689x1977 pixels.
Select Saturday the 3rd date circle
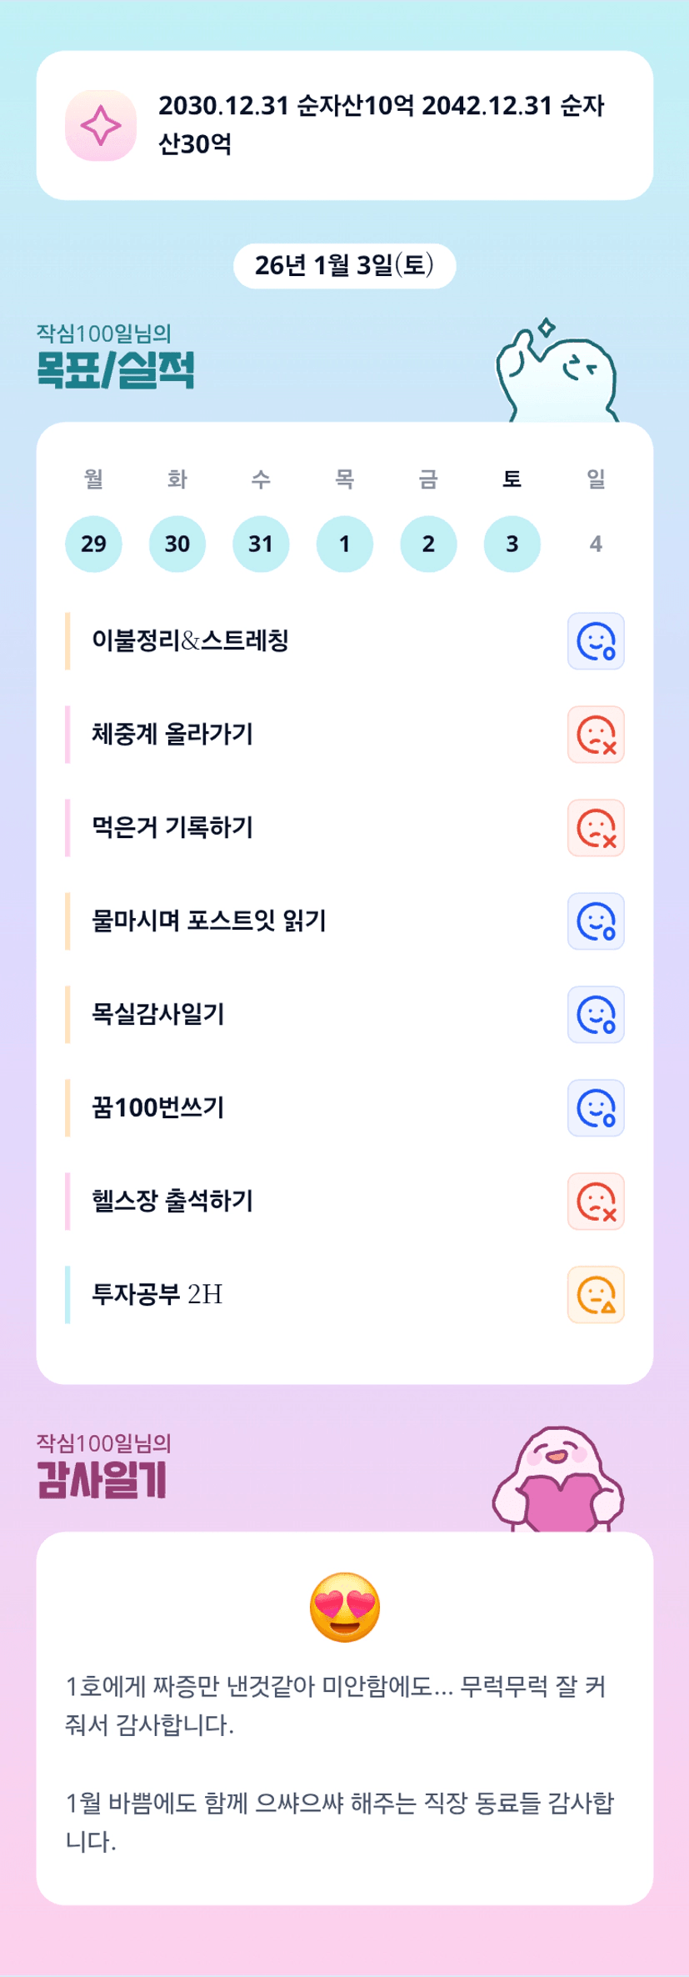512,544
